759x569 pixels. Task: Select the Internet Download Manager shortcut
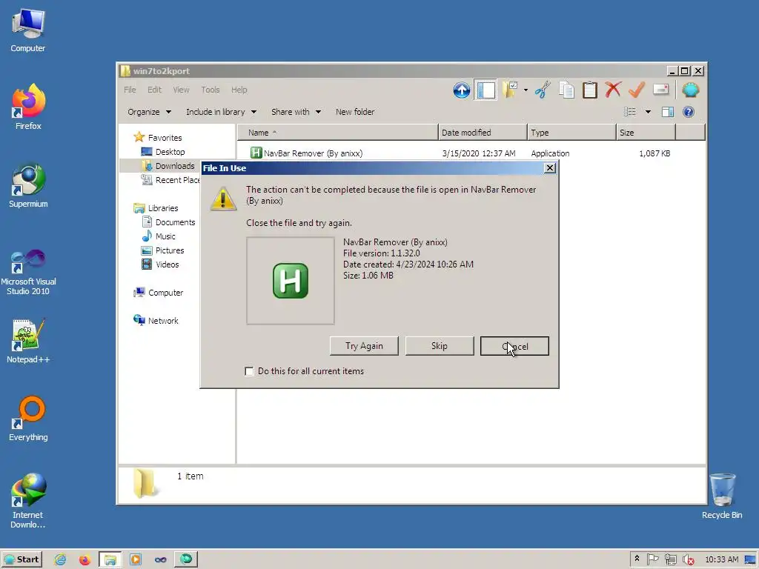pos(28,501)
